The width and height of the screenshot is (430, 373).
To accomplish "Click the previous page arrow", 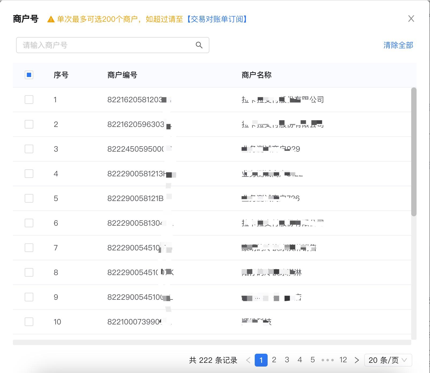I will point(248,360).
